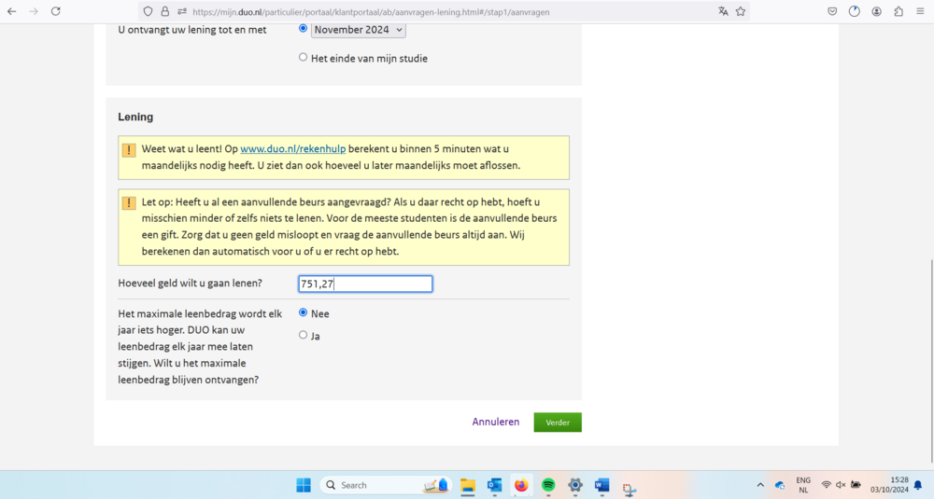The height and width of the screenshot is (499, 934).
Task: Open the ENG NL language switcher
Action: click(x=803, y=485)
